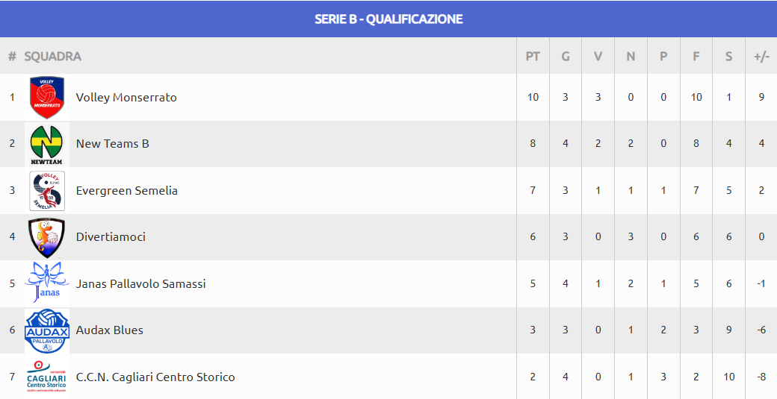Click the Divertiamoci team name

(111, 237)
